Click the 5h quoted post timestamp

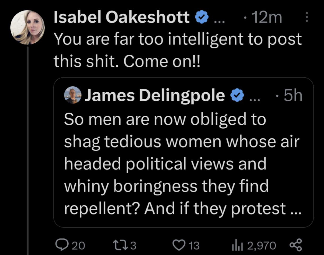293,96
